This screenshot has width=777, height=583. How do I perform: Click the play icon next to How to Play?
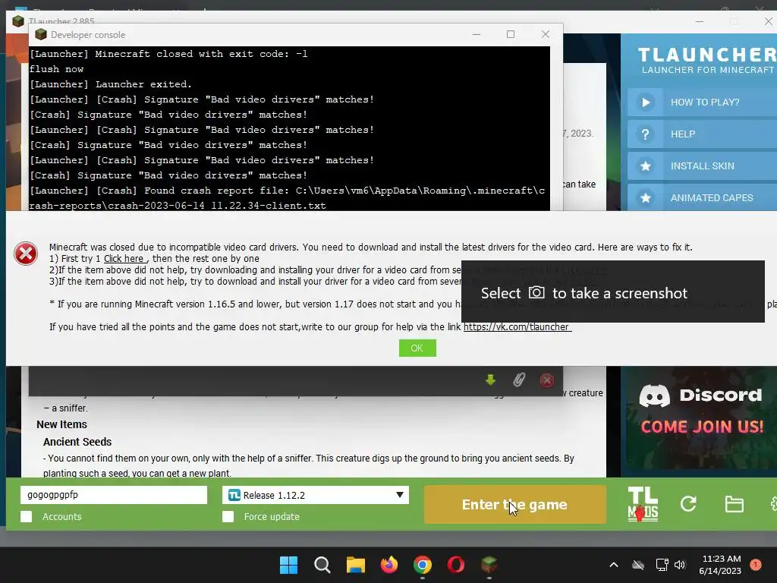645,102
